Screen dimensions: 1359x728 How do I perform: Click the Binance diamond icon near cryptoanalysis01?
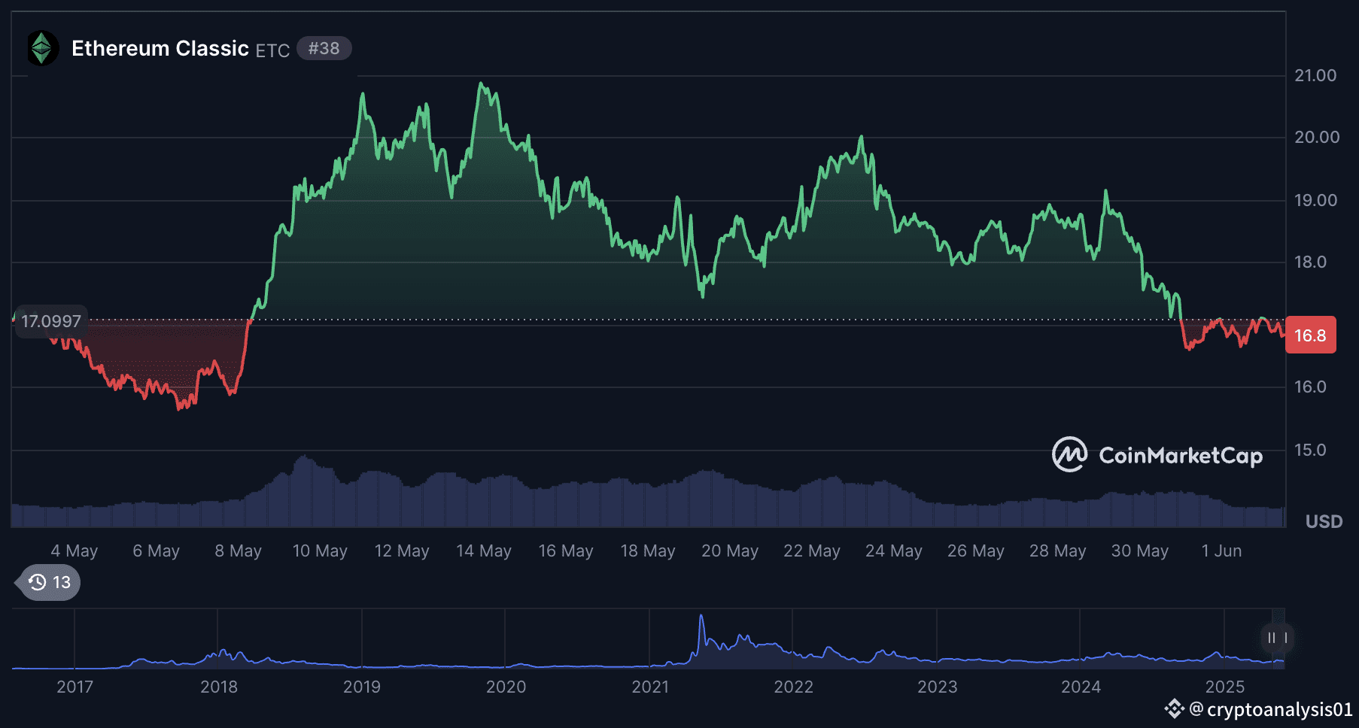[1173, 708]
